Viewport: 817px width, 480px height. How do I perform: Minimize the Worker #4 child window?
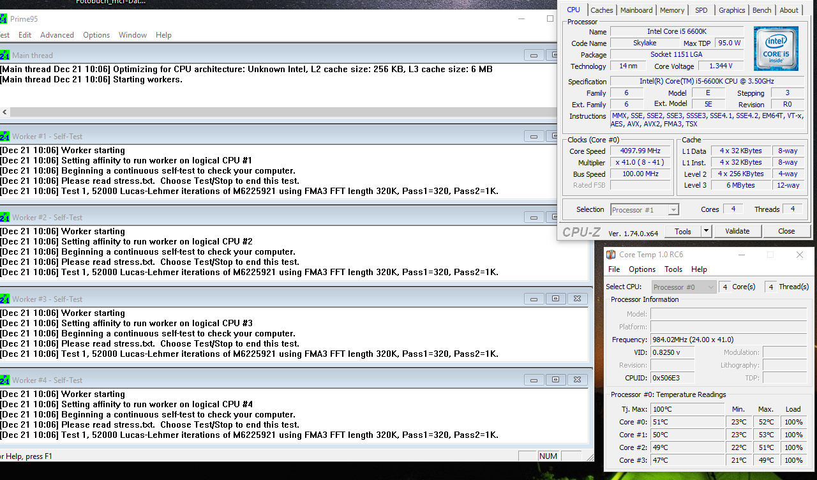(x=534, y=380)
